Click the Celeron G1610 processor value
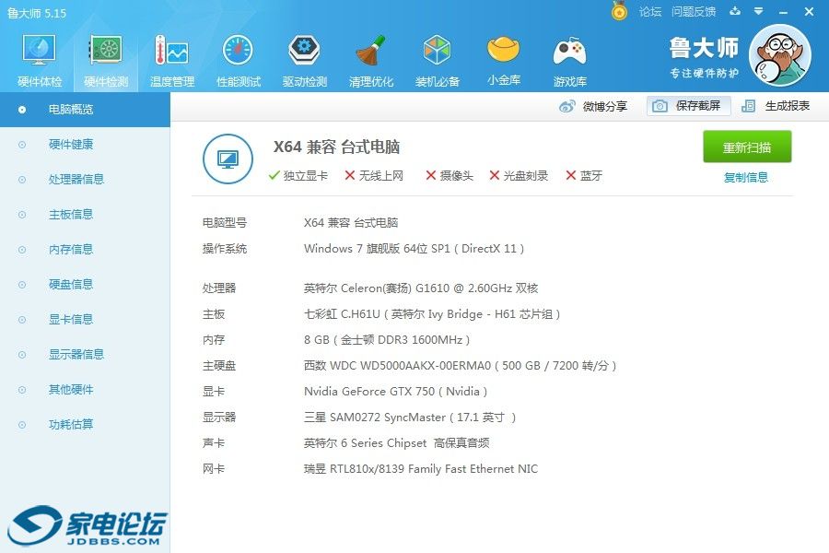Viewport: 829px width, 553px height. (421, 288)
